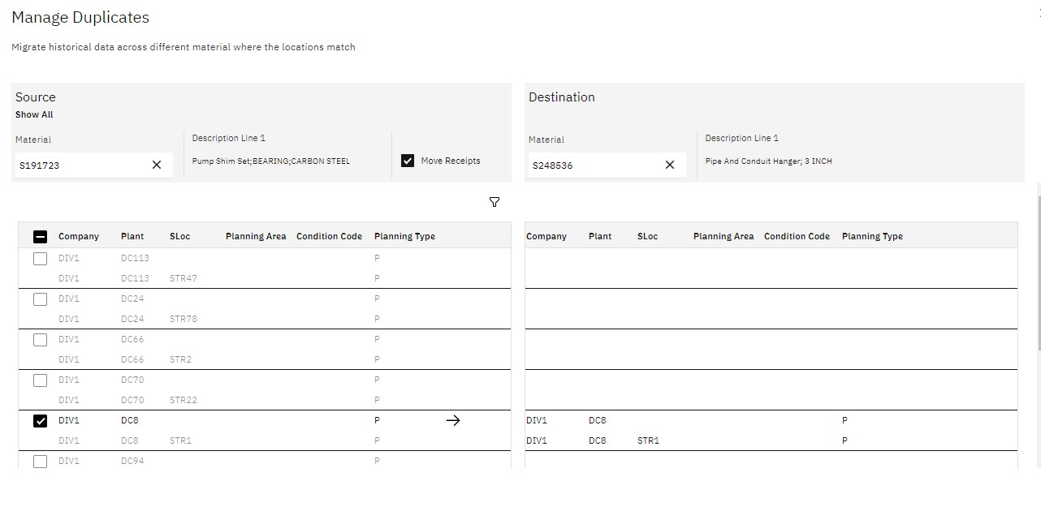Sort by source Planning Type column header

coord(404,236)
